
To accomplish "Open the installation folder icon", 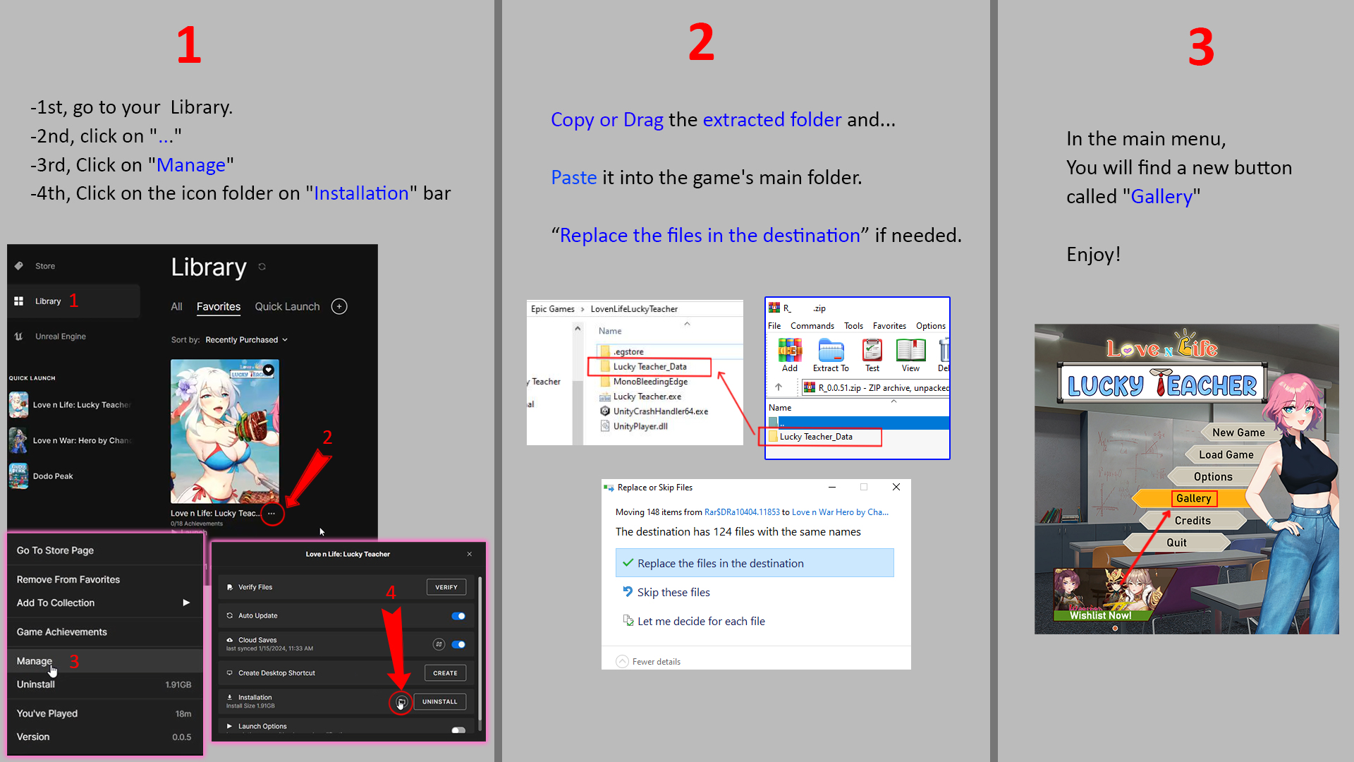I will tap(401, 702).
